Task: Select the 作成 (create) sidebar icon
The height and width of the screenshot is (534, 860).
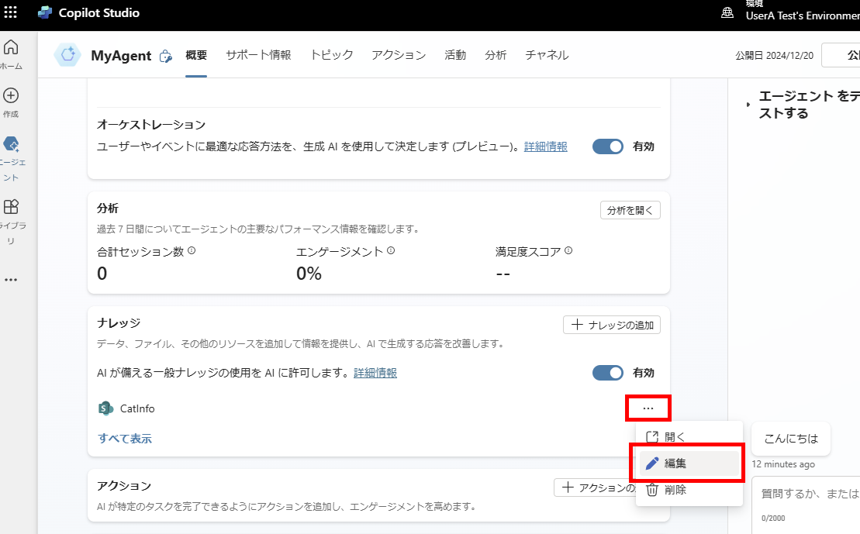Action: (x=11, y=96)
